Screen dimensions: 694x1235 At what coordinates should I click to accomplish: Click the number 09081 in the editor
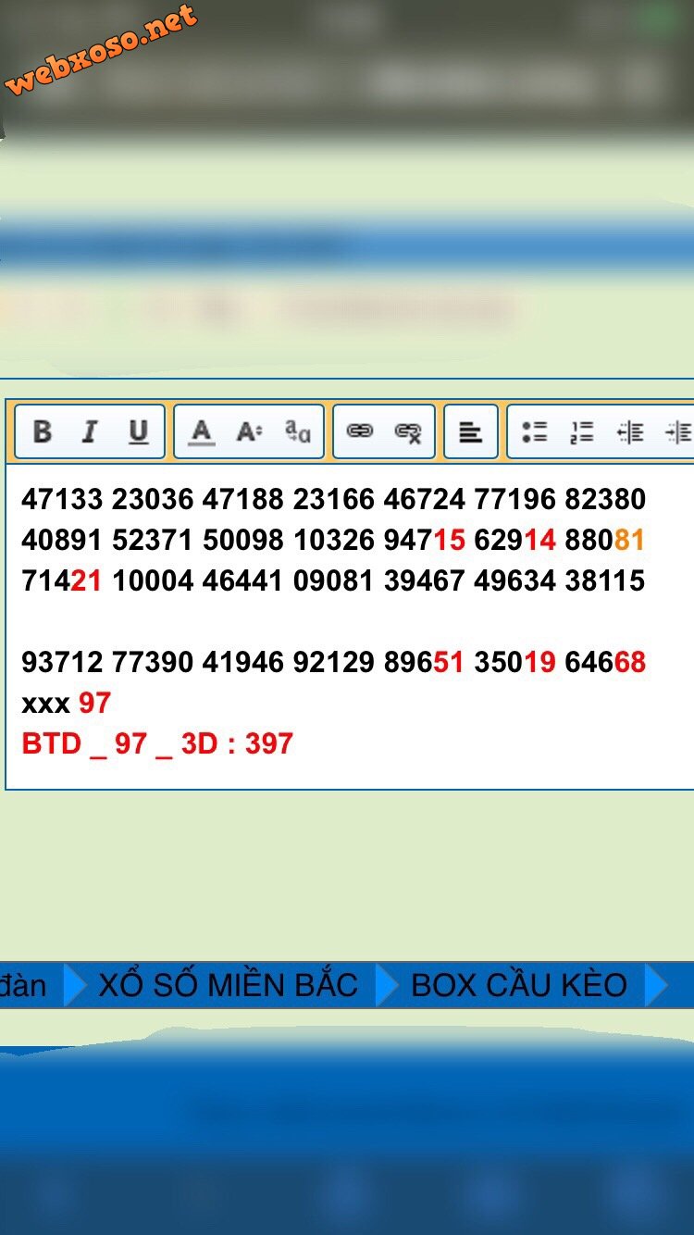coord(334,580)
